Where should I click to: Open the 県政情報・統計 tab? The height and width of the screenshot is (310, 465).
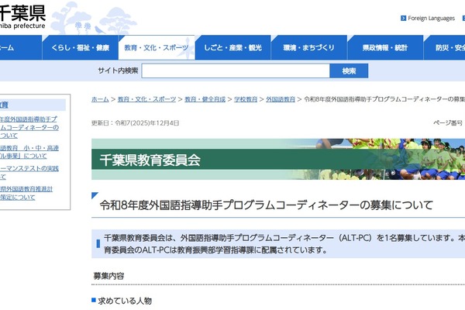point(385,47)
